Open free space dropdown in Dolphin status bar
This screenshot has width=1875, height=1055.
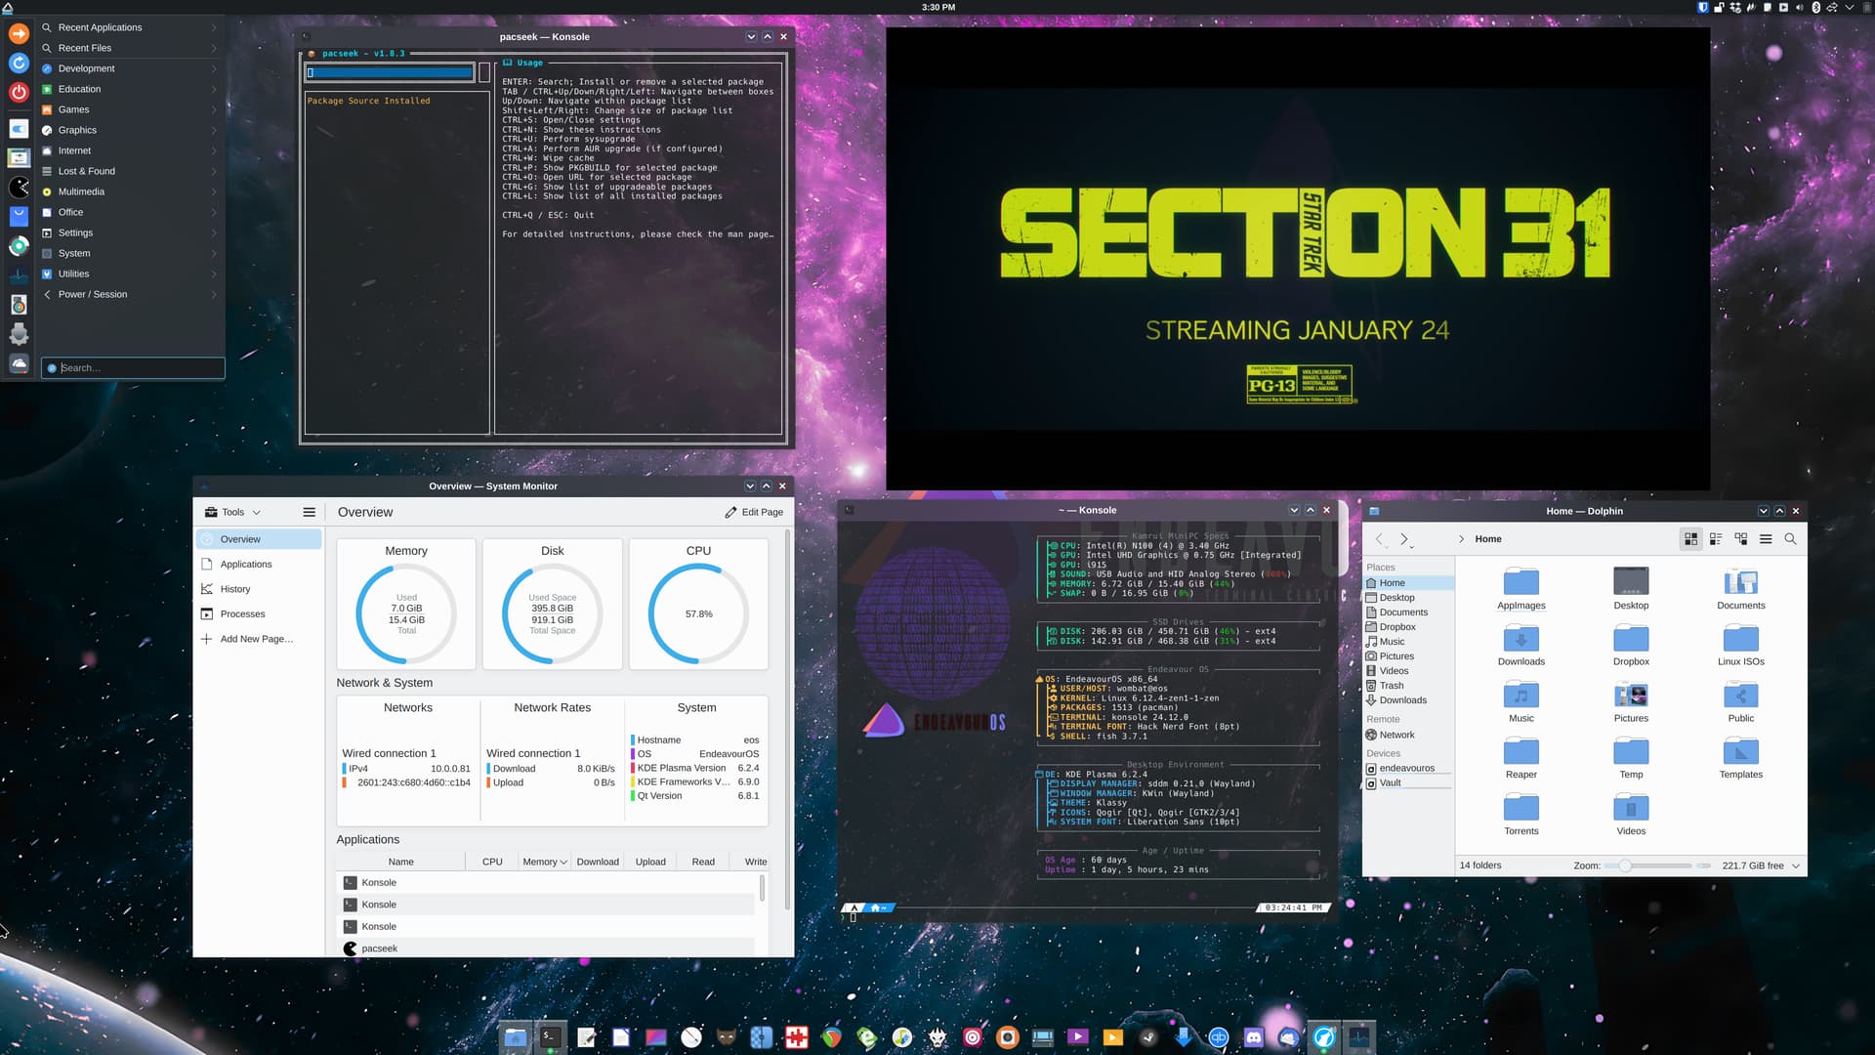point(1796,865)
